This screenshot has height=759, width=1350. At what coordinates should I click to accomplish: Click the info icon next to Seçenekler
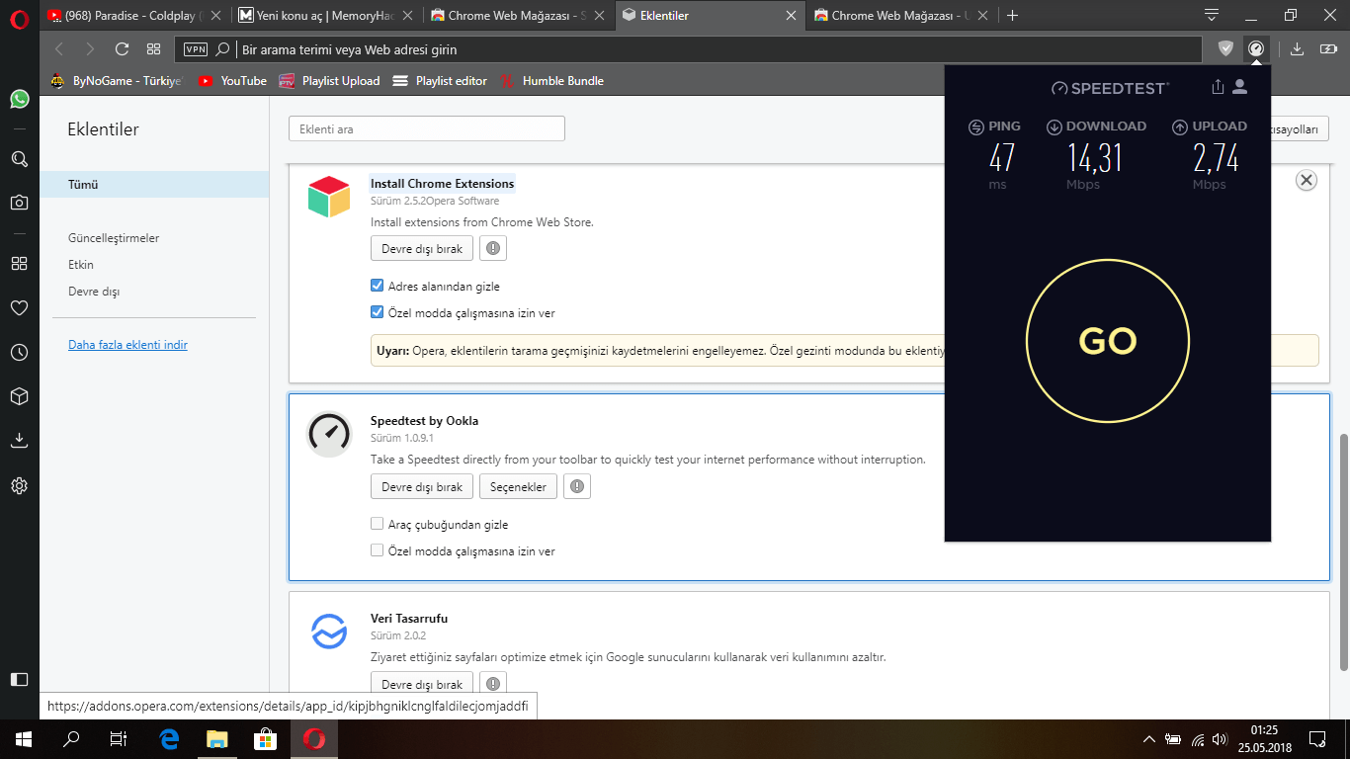point(578,486)
